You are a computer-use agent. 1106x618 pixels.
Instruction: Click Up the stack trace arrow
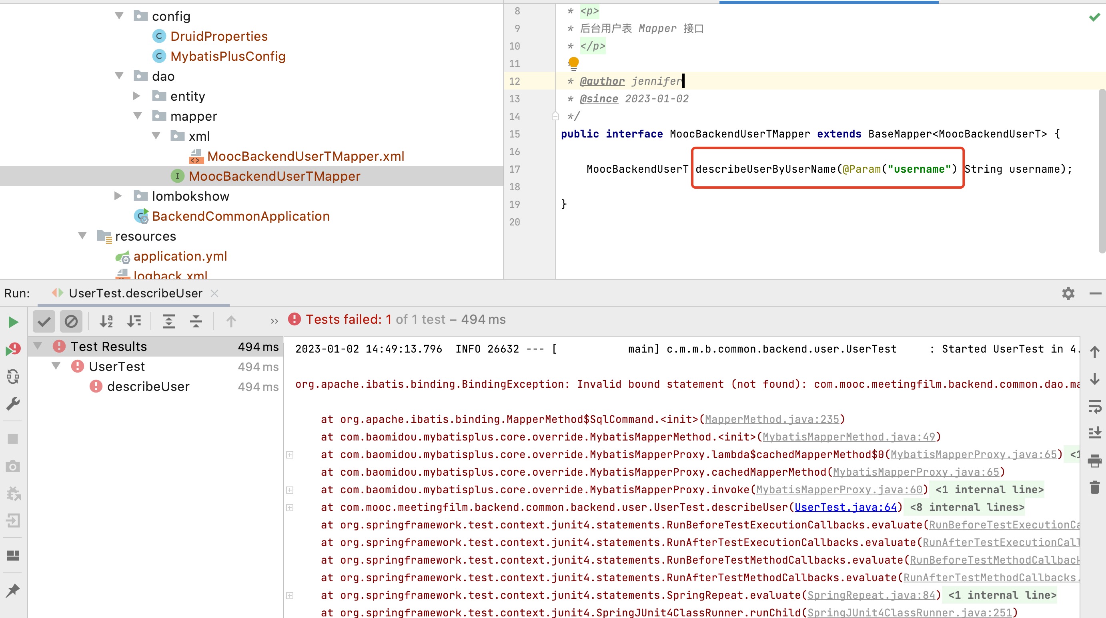click(x=1094, y=352)
